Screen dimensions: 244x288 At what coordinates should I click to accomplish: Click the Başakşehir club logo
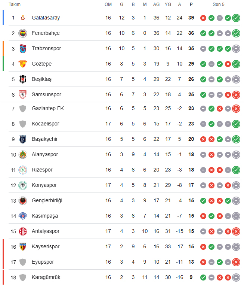23,139
